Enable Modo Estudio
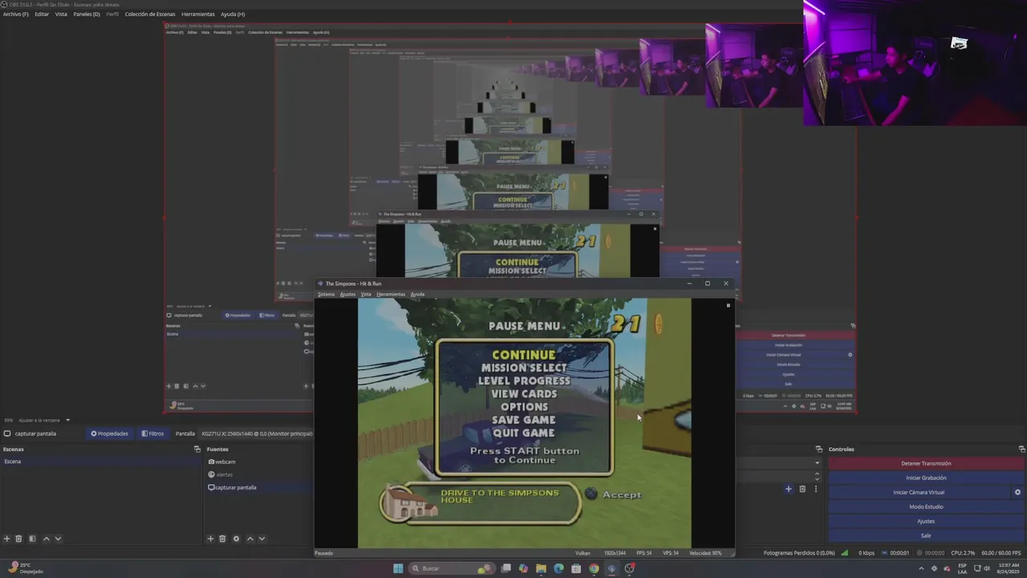The image size is (1027, 578). click(926, 507)
